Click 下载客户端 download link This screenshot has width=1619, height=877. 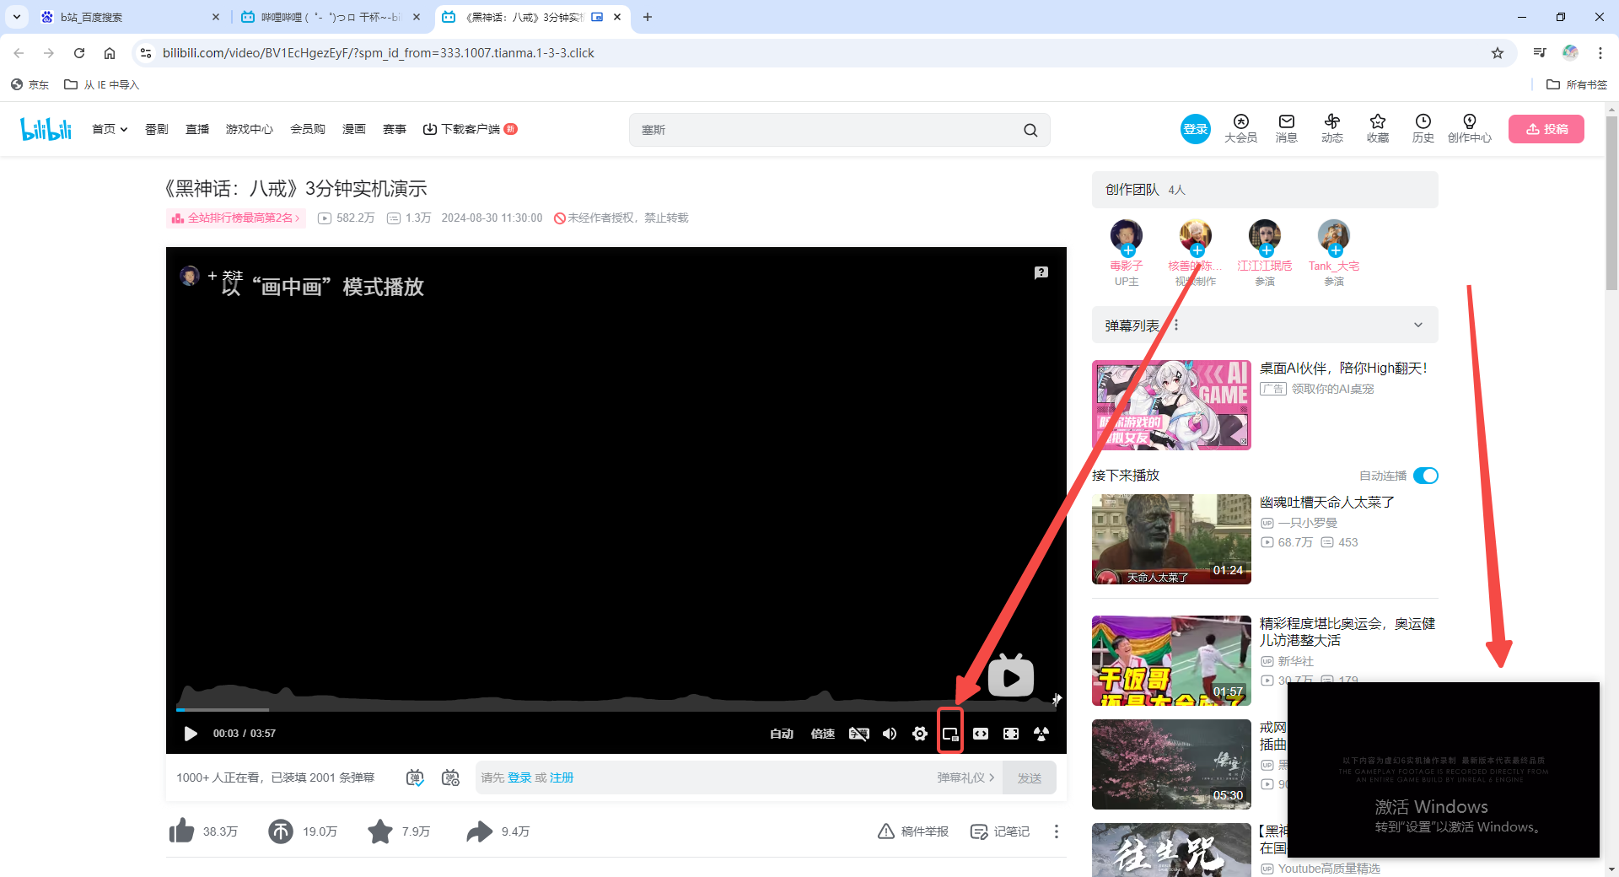point(470,129)
